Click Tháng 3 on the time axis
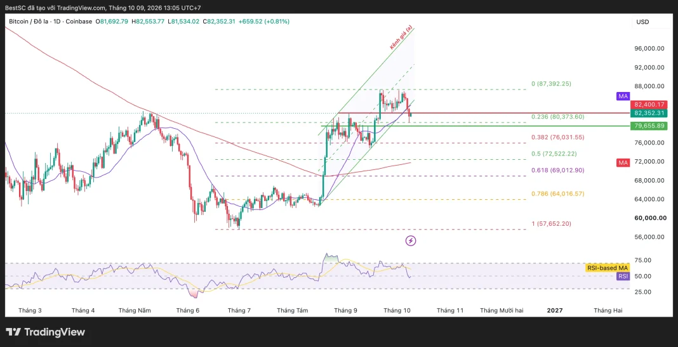Viewport: 678px width, 347px height. point(30,310)
